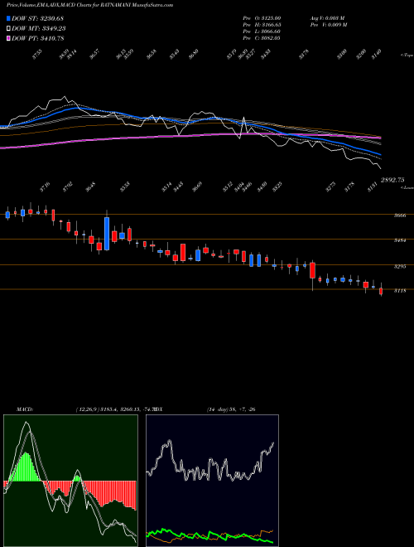Screen dimensions: 414x547
Task: Select the DOW MT: 3349.23 label
Action: coord(39,28)
